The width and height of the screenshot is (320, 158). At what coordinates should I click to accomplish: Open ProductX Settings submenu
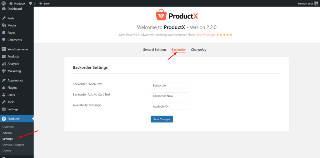7,139
